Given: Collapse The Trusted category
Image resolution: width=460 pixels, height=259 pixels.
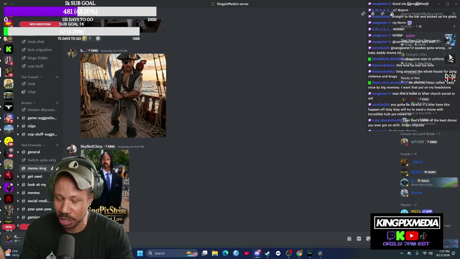Looking at the screenshot, I should click(31, 77).
